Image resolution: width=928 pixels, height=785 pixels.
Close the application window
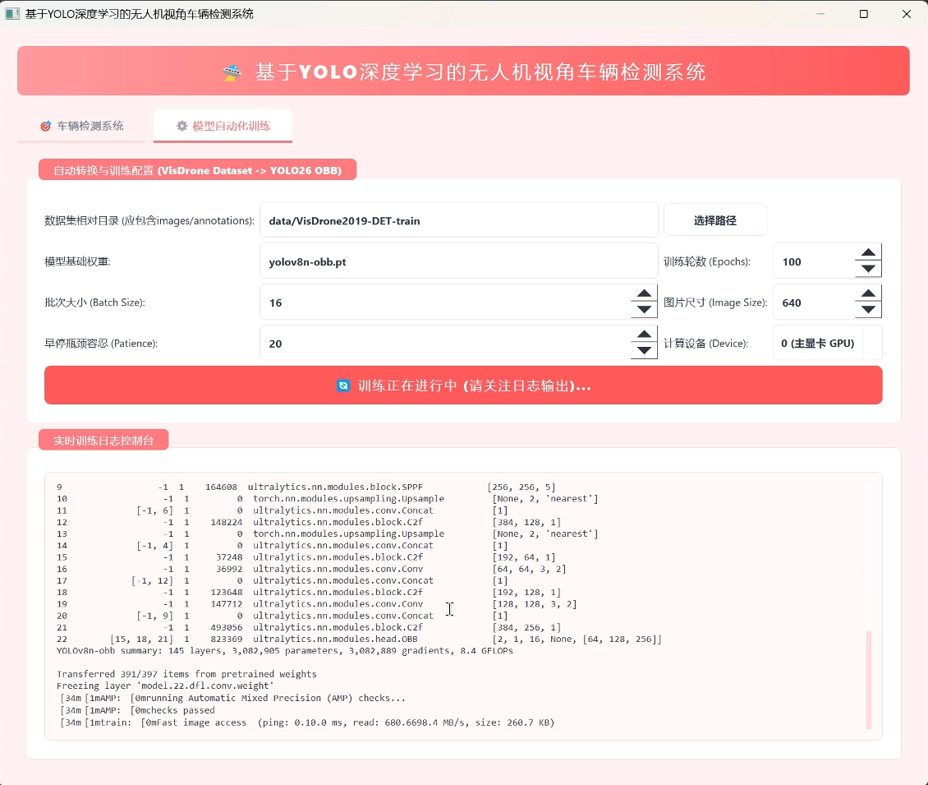(906, 14)
